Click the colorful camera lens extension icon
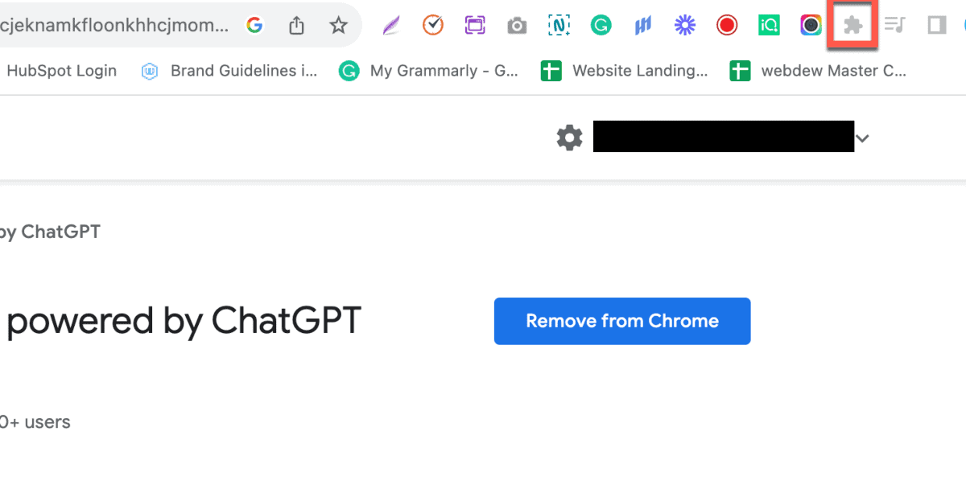Image resolution: width=966 pixels, height=489 pixels. pos(810,25)
